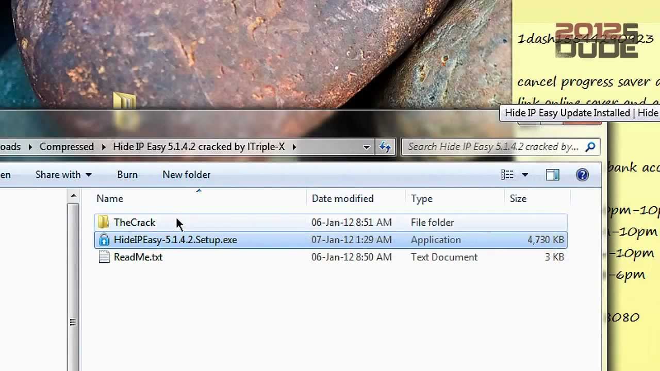The height and width of the screenshot is (371, 660).
Task: Select the ReadMe.txt file name
Action: (x=138, y=257)
